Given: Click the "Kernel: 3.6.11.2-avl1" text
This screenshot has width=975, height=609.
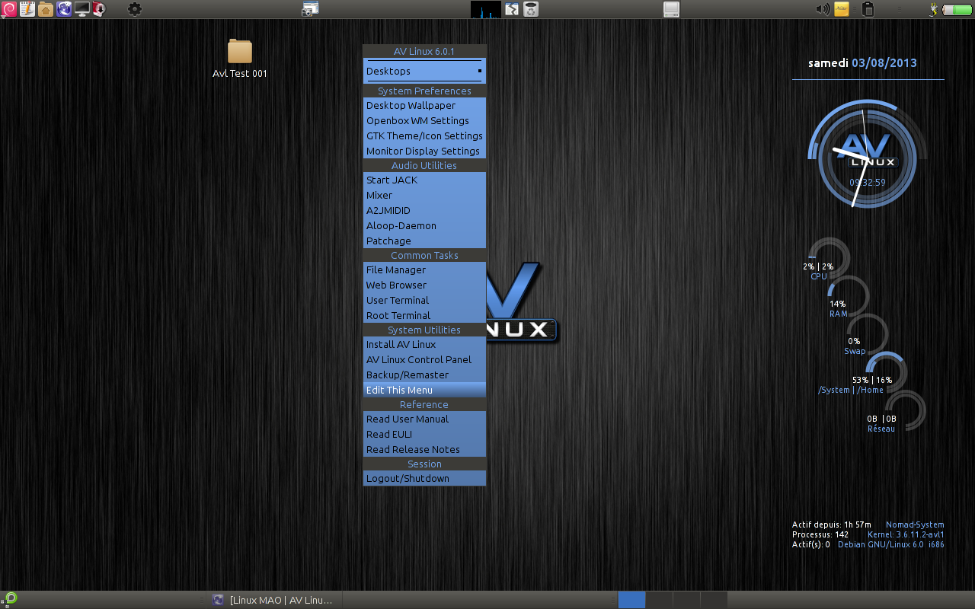Looking at the screenshot, I should coord(906,535).
